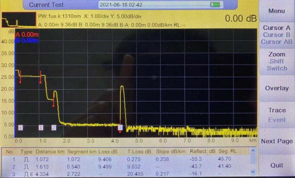Click reflectance value -16.1

click(x=196, y=174)
